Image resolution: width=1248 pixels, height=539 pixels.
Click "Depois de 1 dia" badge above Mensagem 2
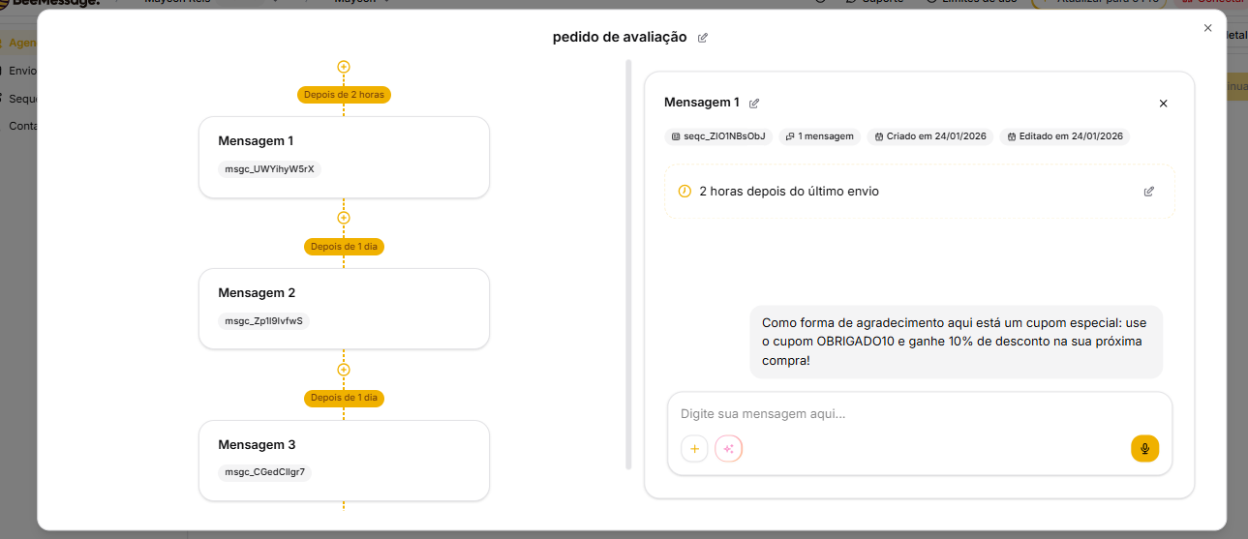tap(344, 247)
